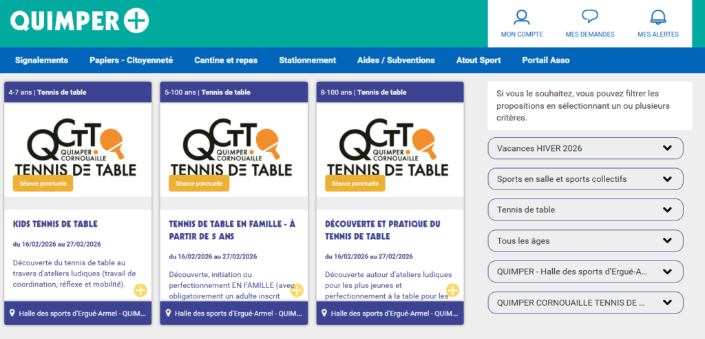Click the Mes Demandes speech bubble icon
The width and height of the screenshot is (705, 339).
pyautogui.click(x=589, y=17)
